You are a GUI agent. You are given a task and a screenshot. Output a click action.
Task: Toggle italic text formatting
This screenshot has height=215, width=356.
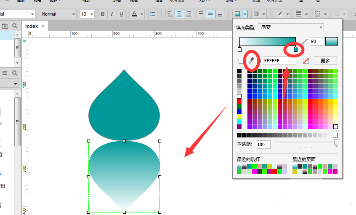(x=112, y=14)
